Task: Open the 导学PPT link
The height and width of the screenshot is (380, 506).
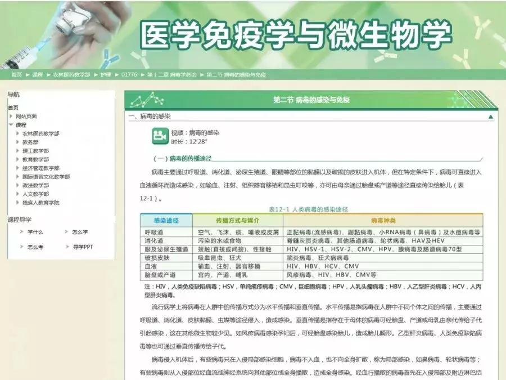Action: click(x=83, y=247)
